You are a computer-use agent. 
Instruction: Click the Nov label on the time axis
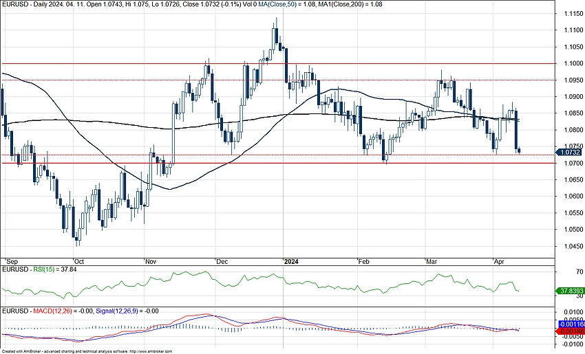point(151,262)
